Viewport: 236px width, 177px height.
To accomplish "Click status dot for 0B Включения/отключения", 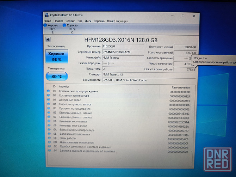I will coord(49,134).
